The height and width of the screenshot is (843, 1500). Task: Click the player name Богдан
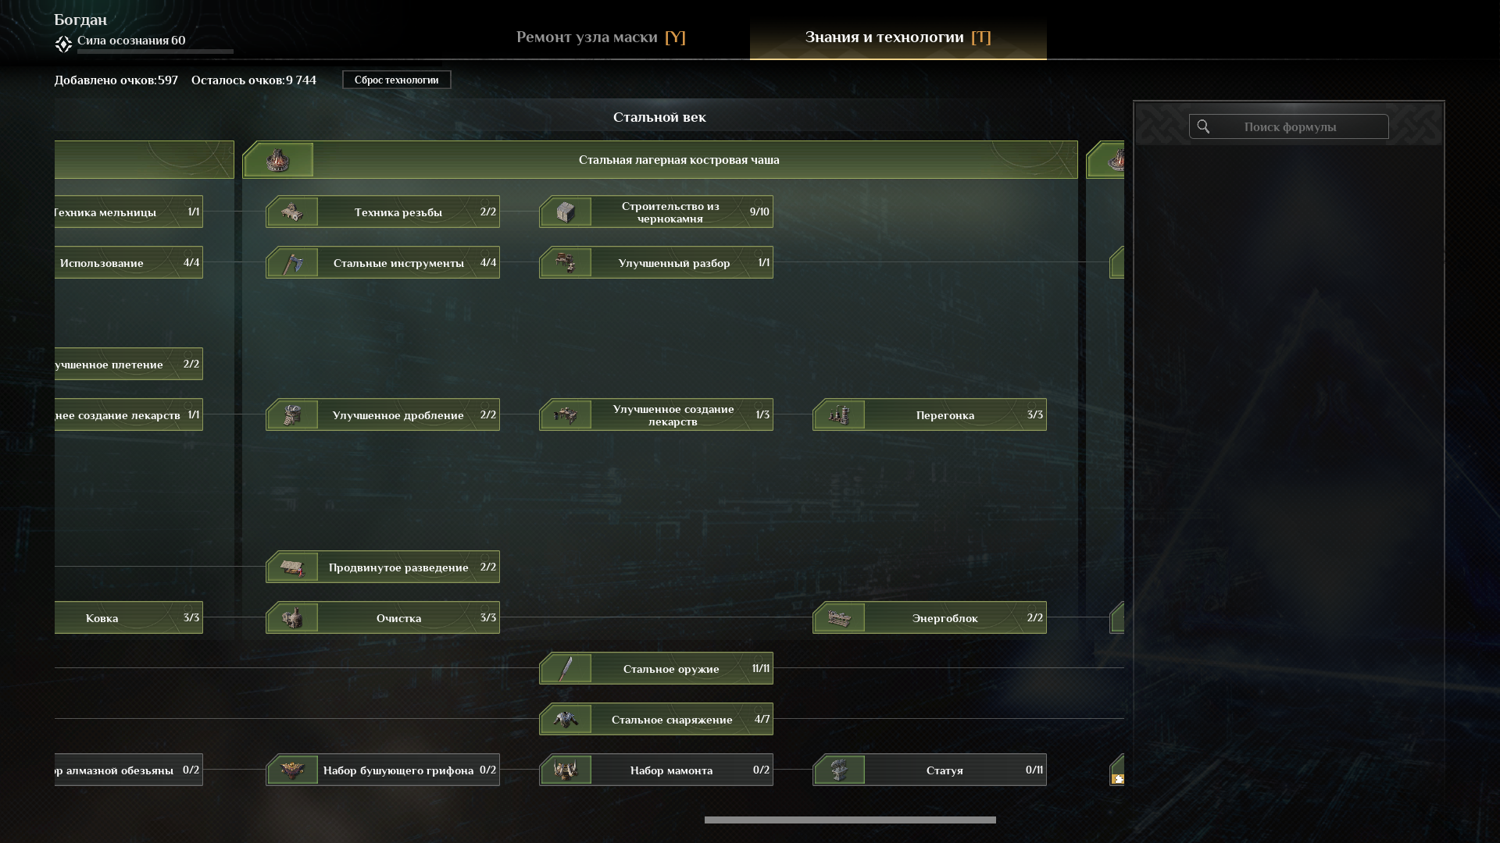tap(80, 20)
